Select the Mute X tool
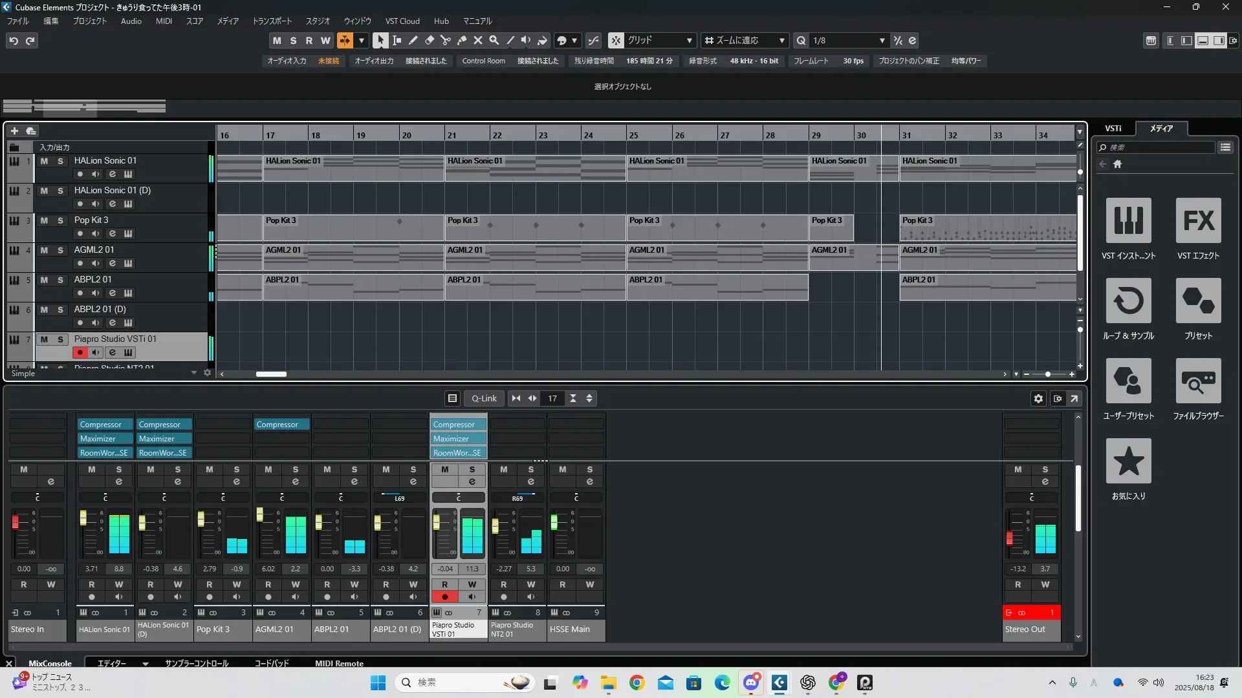The width and height of the screenshot is (1242, 698). point(477,40)
